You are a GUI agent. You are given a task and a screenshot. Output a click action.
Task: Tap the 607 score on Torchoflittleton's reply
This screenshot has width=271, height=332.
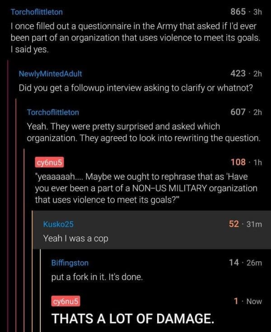pyautogui.click(x=238, y=112)
